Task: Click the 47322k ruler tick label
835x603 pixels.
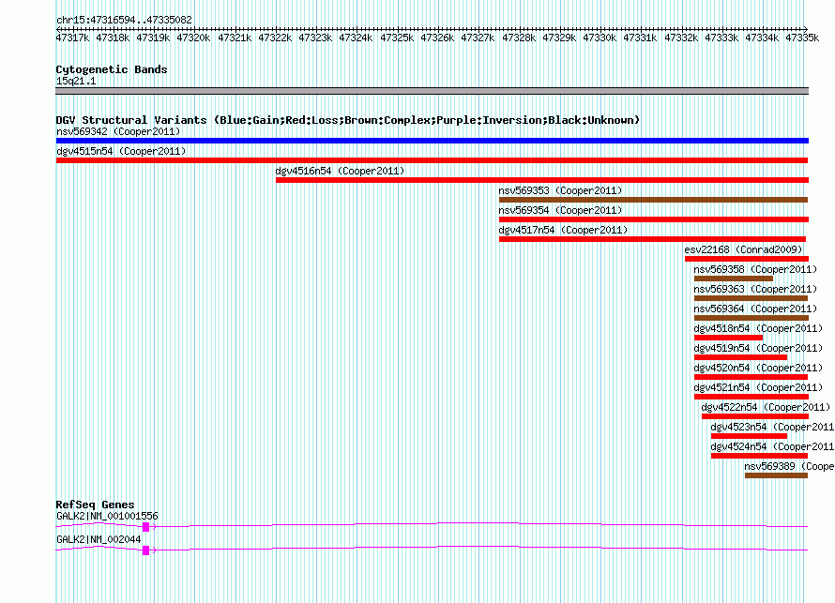Action: coord(275,38)
